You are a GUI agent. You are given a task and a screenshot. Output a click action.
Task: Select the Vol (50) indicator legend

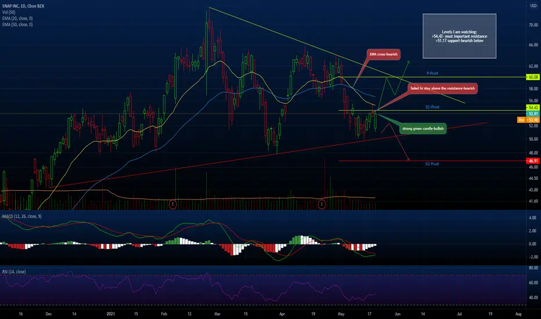[8, 12]
